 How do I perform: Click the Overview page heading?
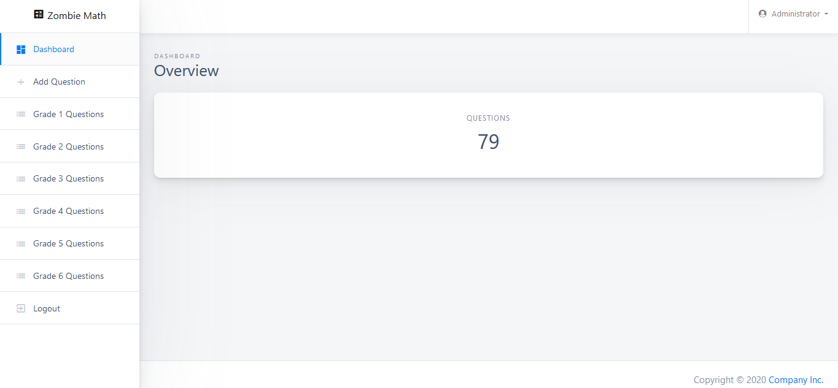186,71
